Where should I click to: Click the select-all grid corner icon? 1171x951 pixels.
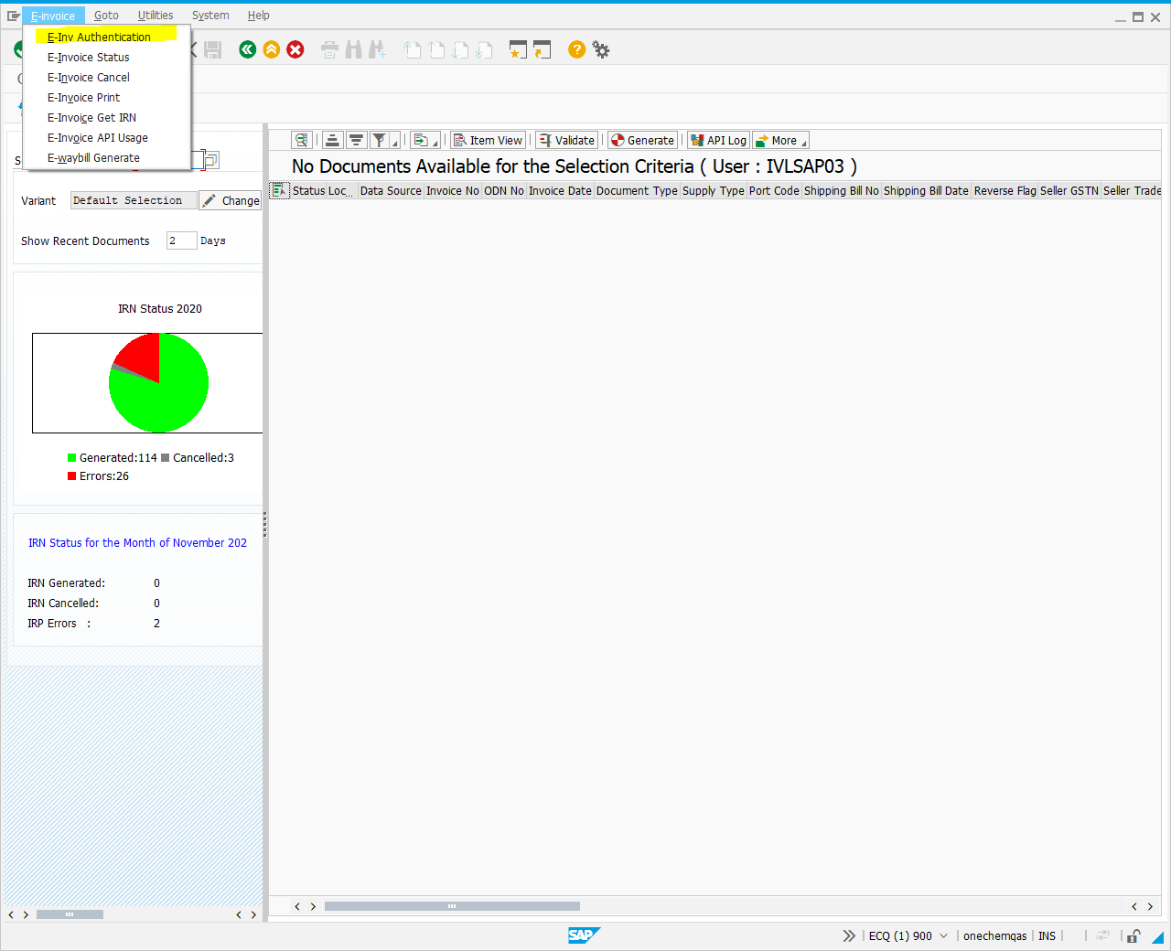click(279, 190)
